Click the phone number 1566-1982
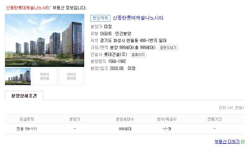 117,62
